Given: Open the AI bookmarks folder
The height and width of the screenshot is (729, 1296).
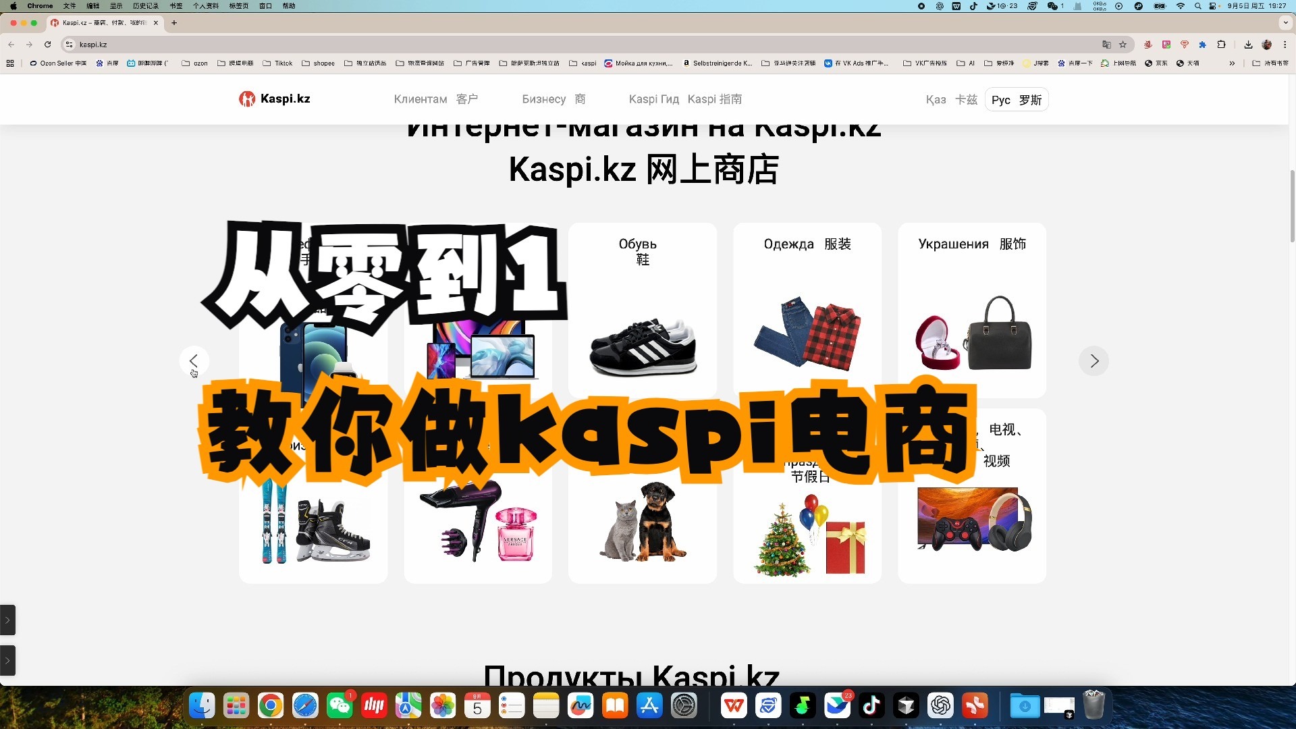Looking at the screenshot, I should pos(966,63).
